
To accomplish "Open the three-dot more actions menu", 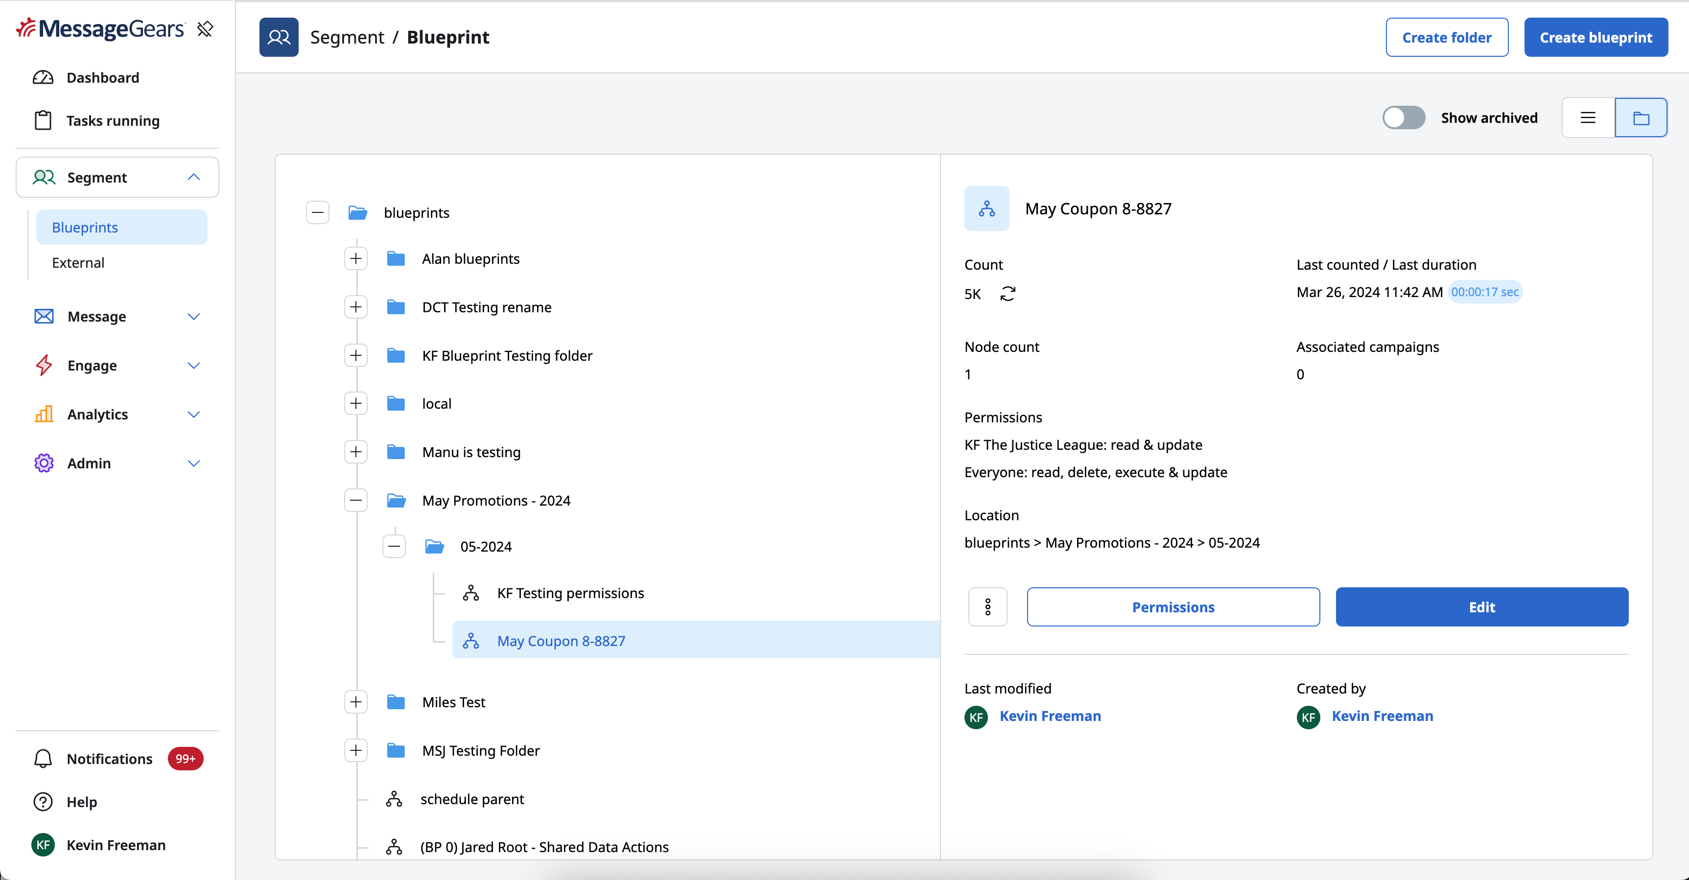I will [x=987, y=607].
